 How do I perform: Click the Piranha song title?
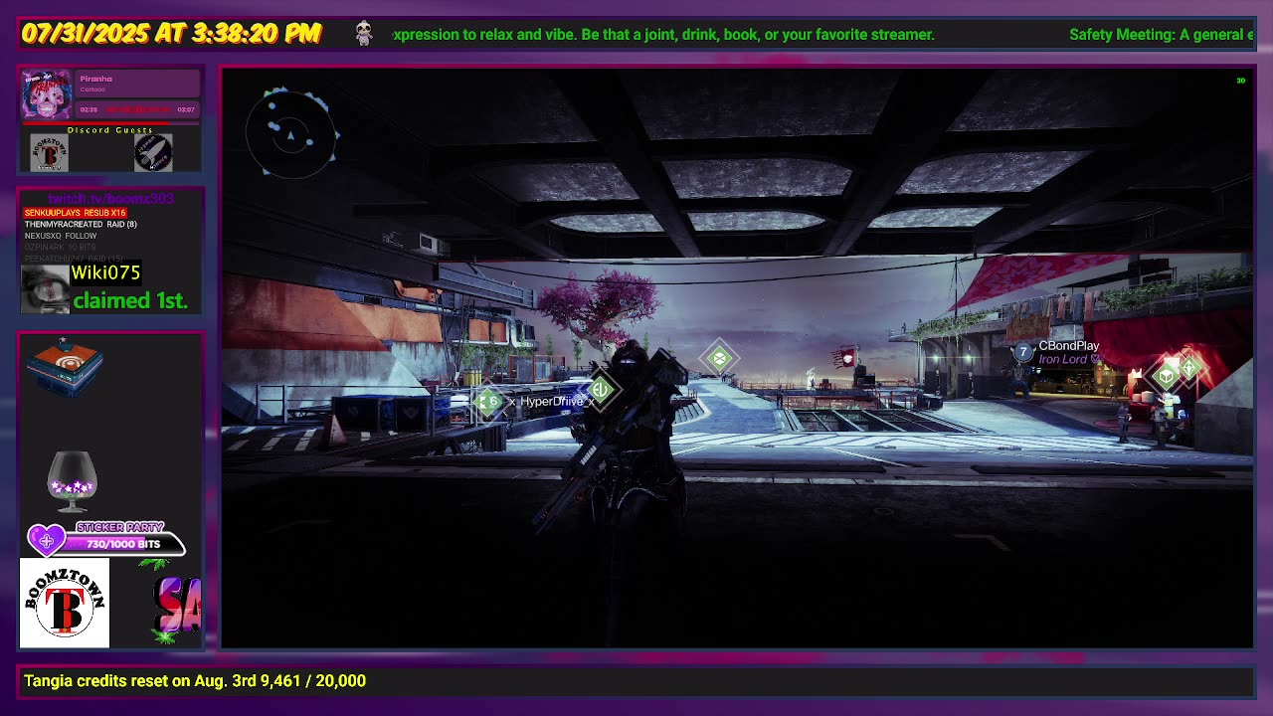point(96,79)
